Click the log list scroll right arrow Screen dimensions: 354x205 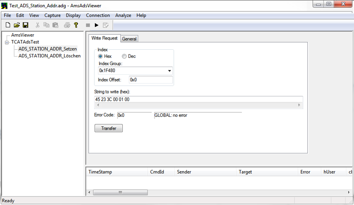pos(349,192)
